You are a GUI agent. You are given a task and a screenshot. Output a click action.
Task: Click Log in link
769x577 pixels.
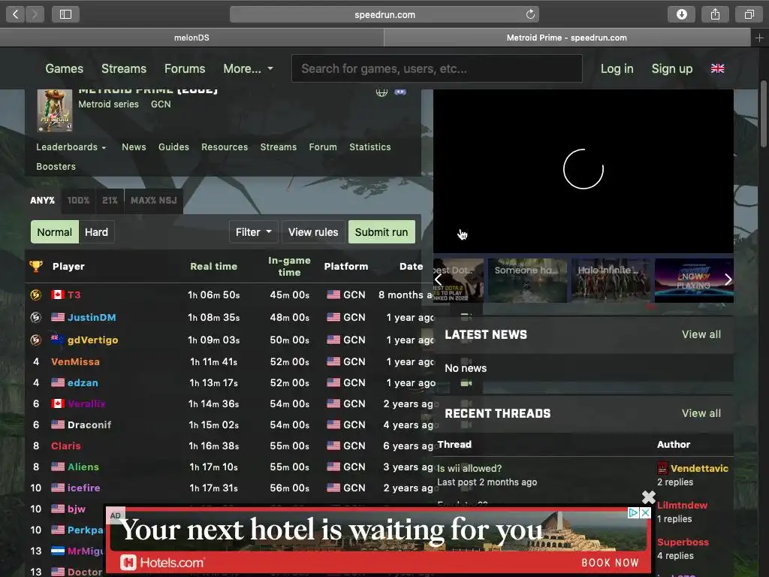[617, 68]
